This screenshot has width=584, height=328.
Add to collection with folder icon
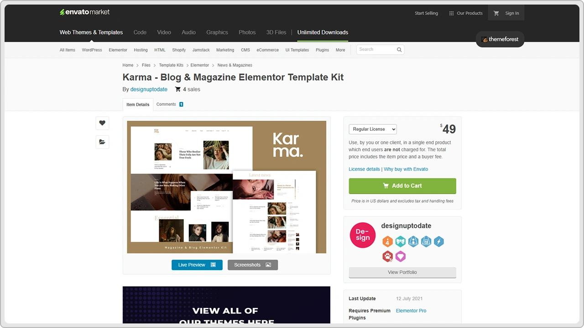[102, 142]
